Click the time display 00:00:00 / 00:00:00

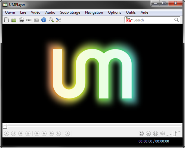[154, 141]
